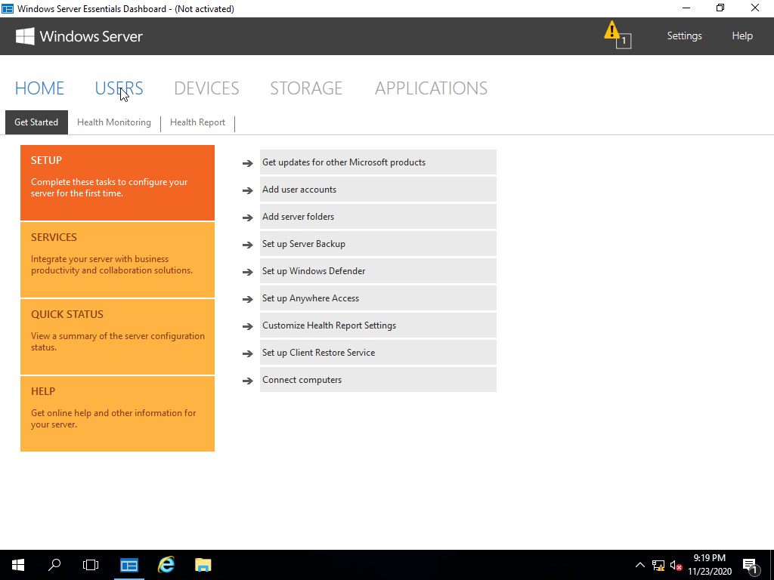Click the taskbar clock showing 9:19 PM
Screen dimensions: 774x580
(x=709, y=565)
